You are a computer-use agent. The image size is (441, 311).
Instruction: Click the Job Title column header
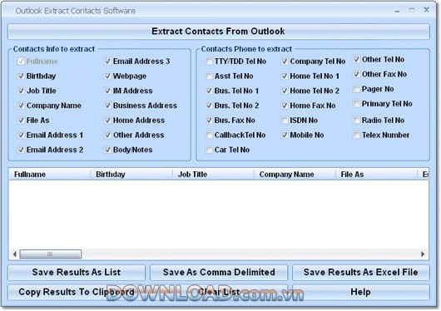coord(213,175)
